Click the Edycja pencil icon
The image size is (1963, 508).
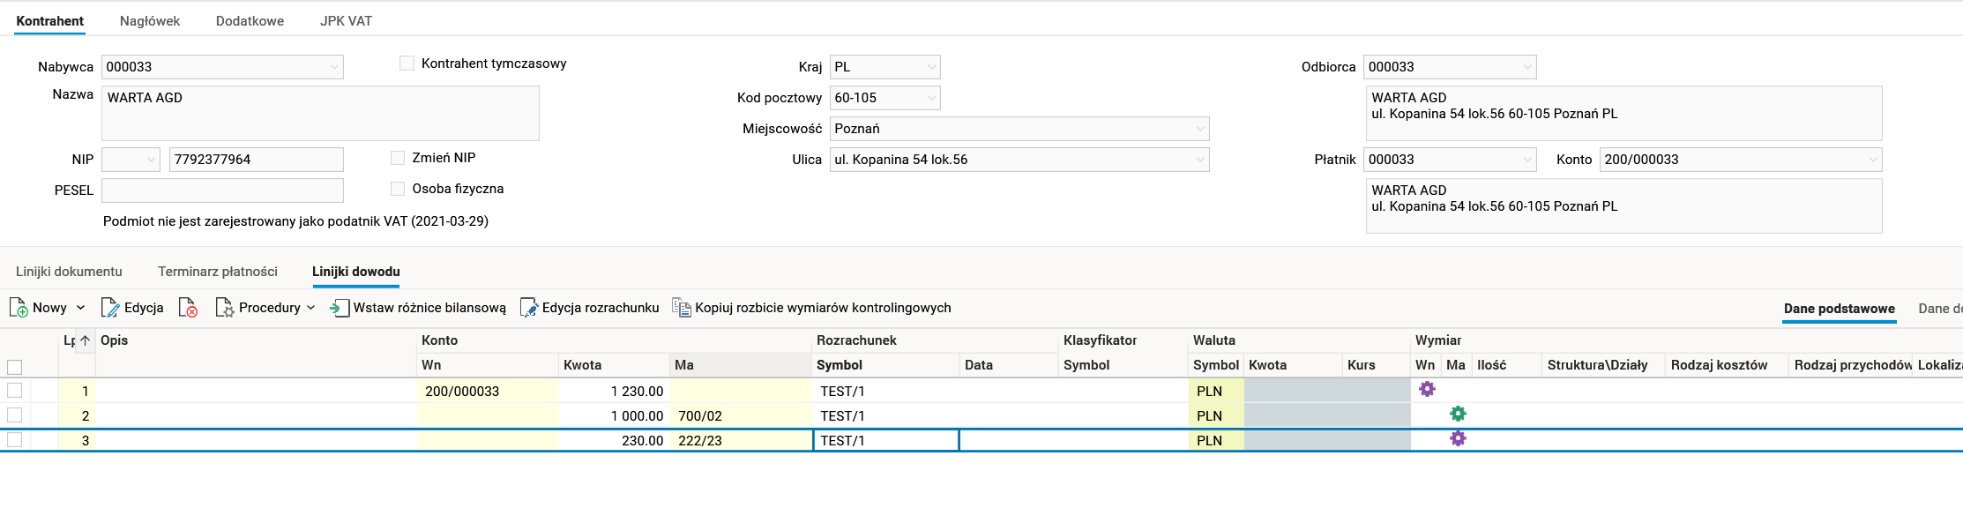pos(110,308)
